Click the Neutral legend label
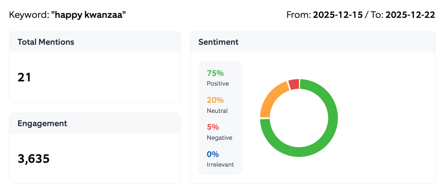441x190 pixels. click(x=217, y=111)
